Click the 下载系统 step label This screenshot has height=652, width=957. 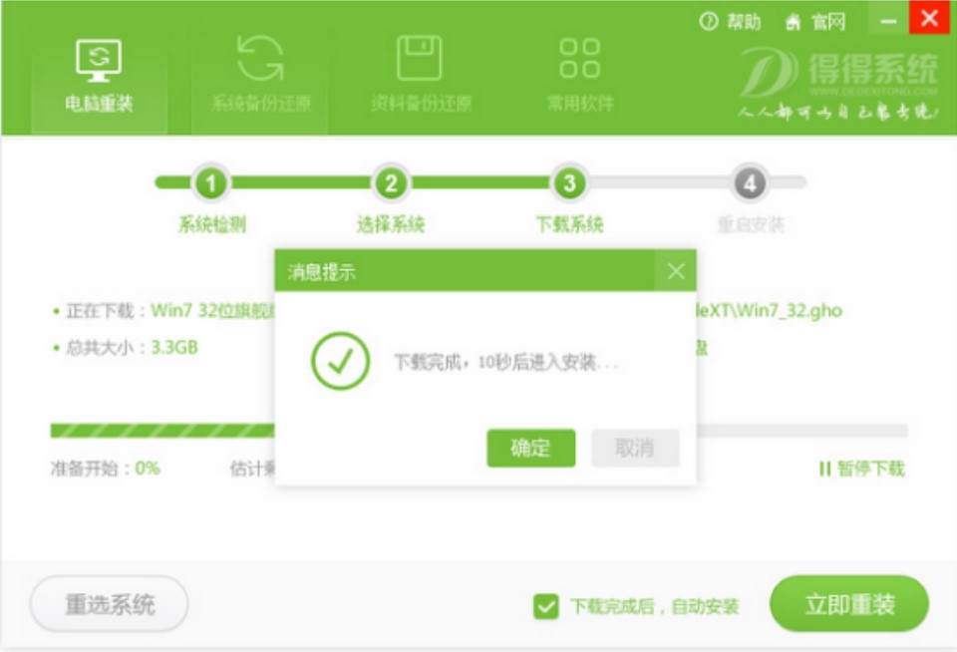click(569, 224)
